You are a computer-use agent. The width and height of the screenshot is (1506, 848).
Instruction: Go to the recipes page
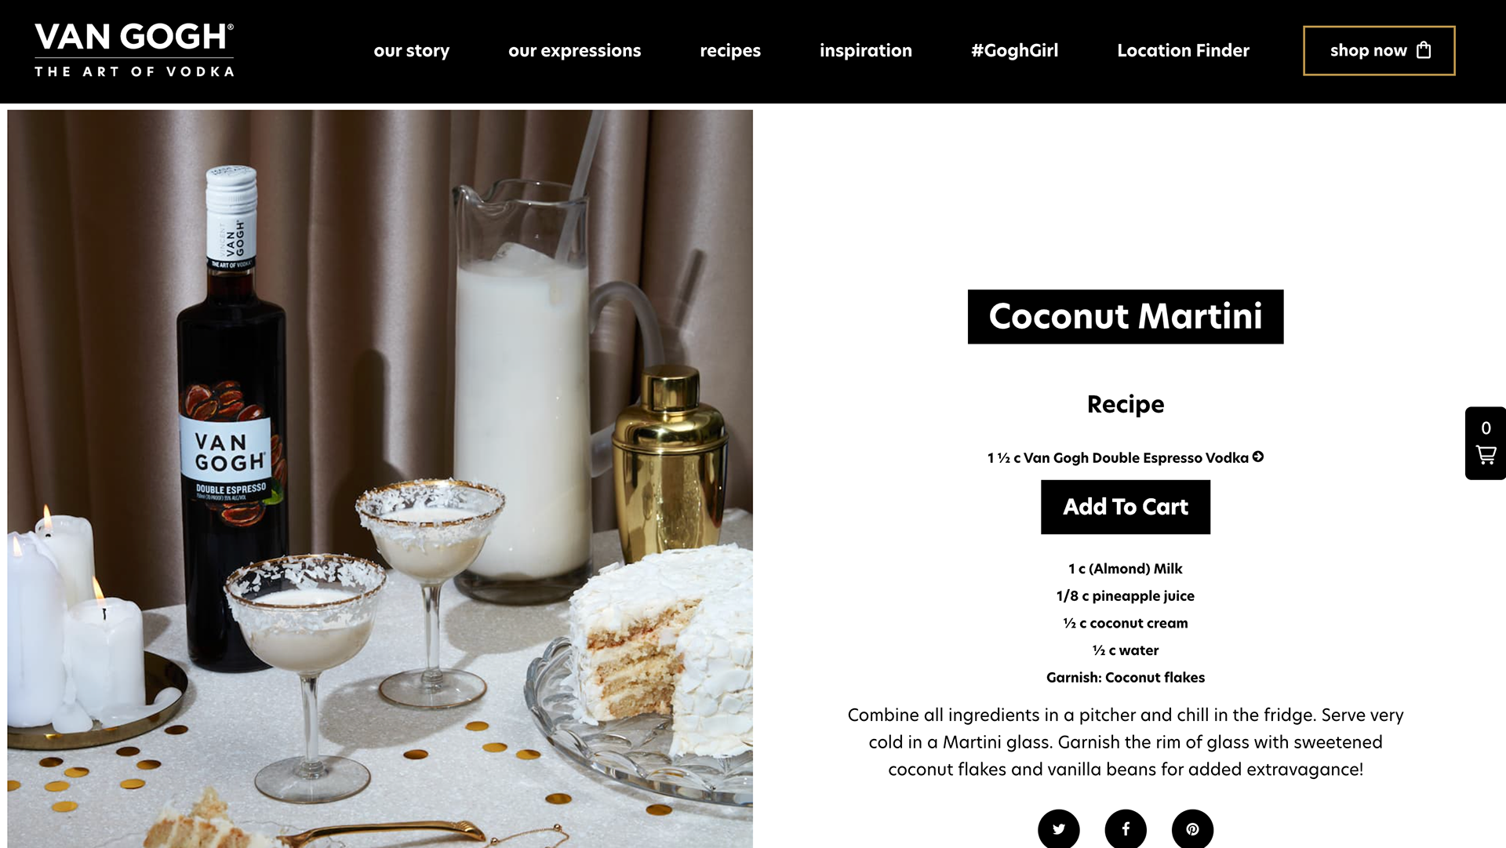[730, 50]
